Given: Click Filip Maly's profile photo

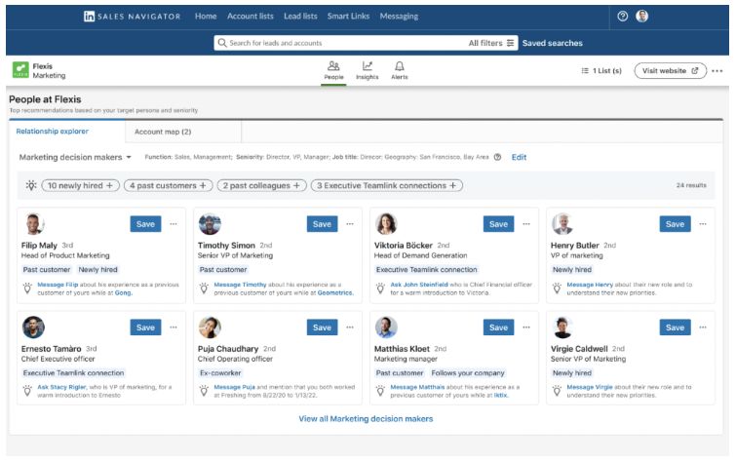Looking at the screenshot, I should [33, 224].
